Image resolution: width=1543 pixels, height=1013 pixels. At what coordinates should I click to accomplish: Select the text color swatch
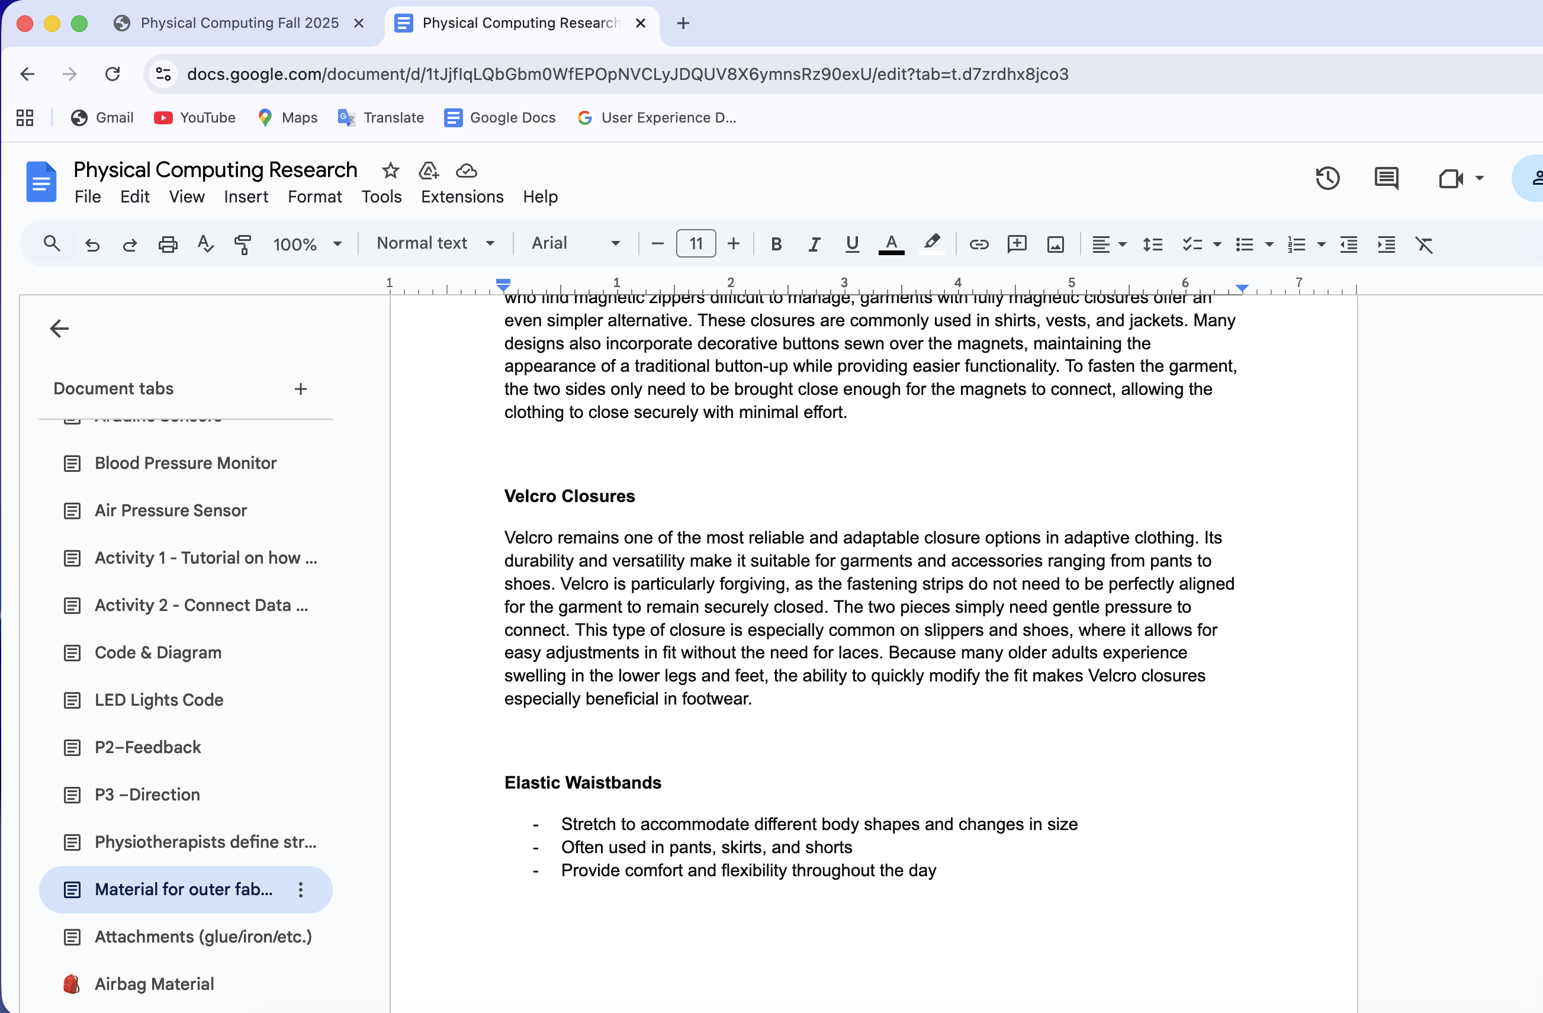coord(892,245)
